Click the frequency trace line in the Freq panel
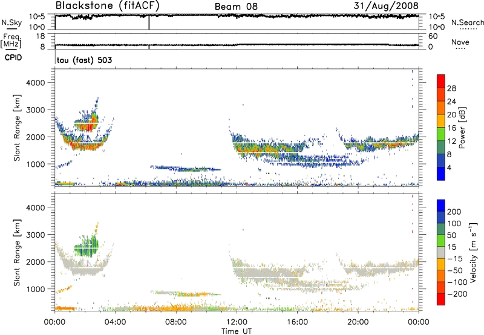This screenshot has width=484, height=335. [x=237, y=45]
